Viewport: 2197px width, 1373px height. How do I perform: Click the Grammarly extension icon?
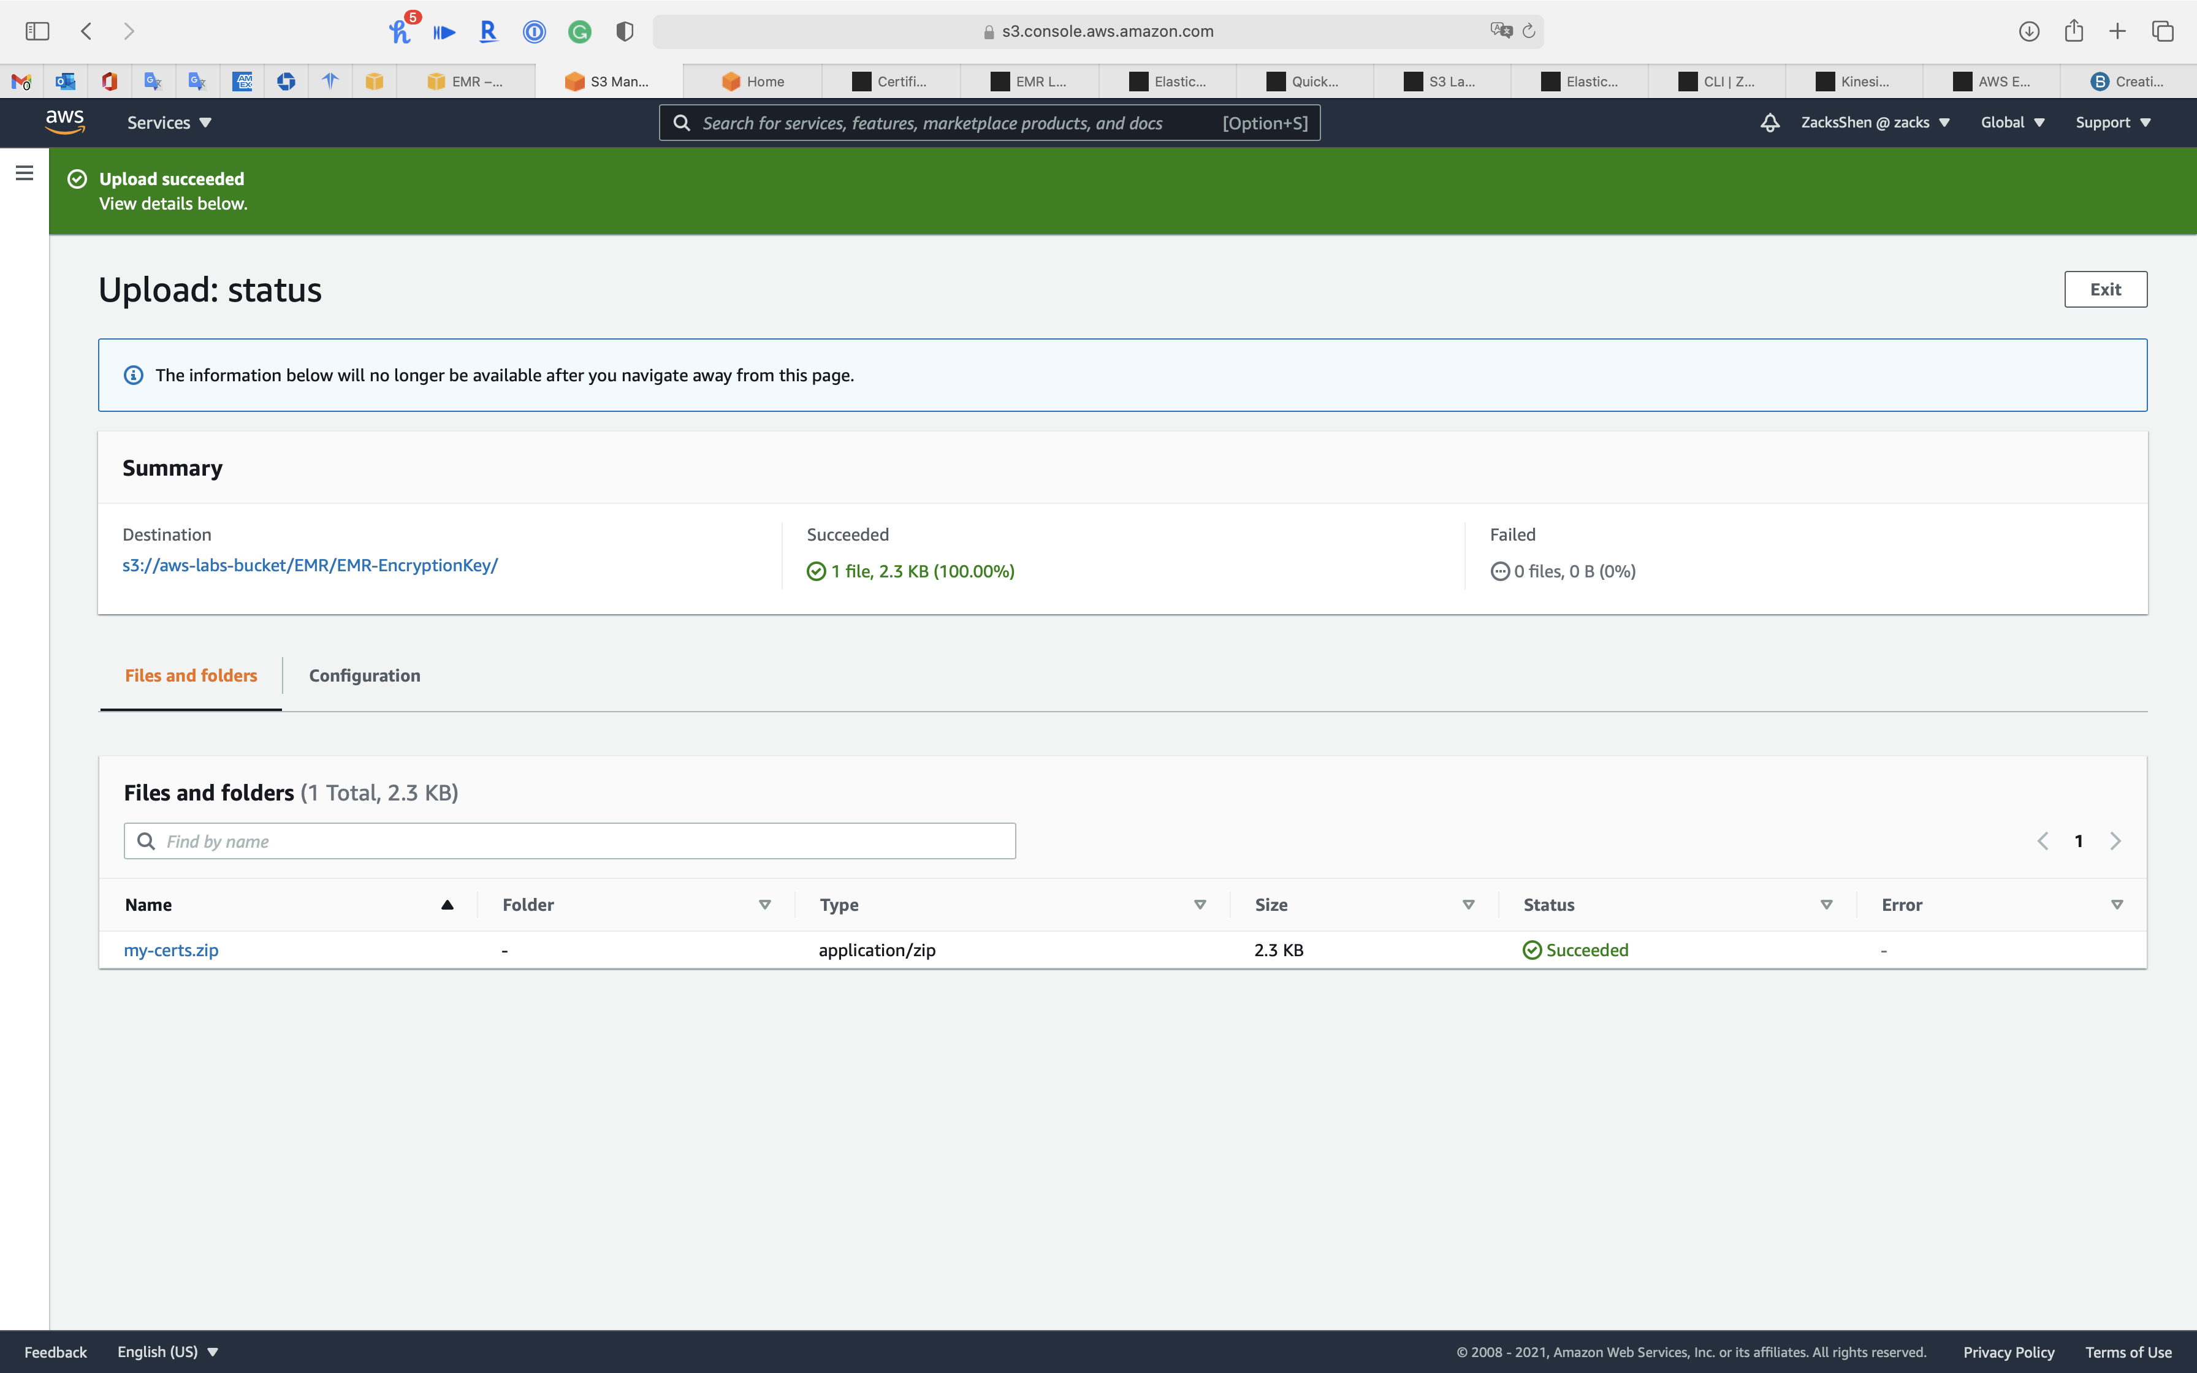click(579, 32)
